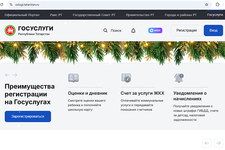View site information icon in address bar

click(11, 4)
